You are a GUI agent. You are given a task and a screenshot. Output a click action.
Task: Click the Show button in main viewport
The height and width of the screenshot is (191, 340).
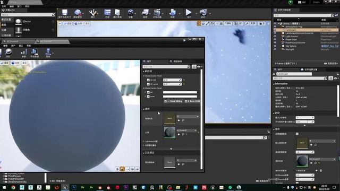87,23
